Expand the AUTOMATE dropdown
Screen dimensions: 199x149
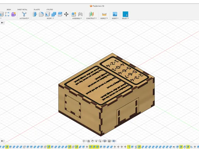24,18
